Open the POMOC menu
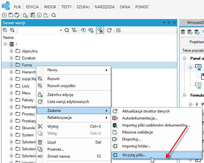Screen dimensions: 204x163 pos(142,7)
